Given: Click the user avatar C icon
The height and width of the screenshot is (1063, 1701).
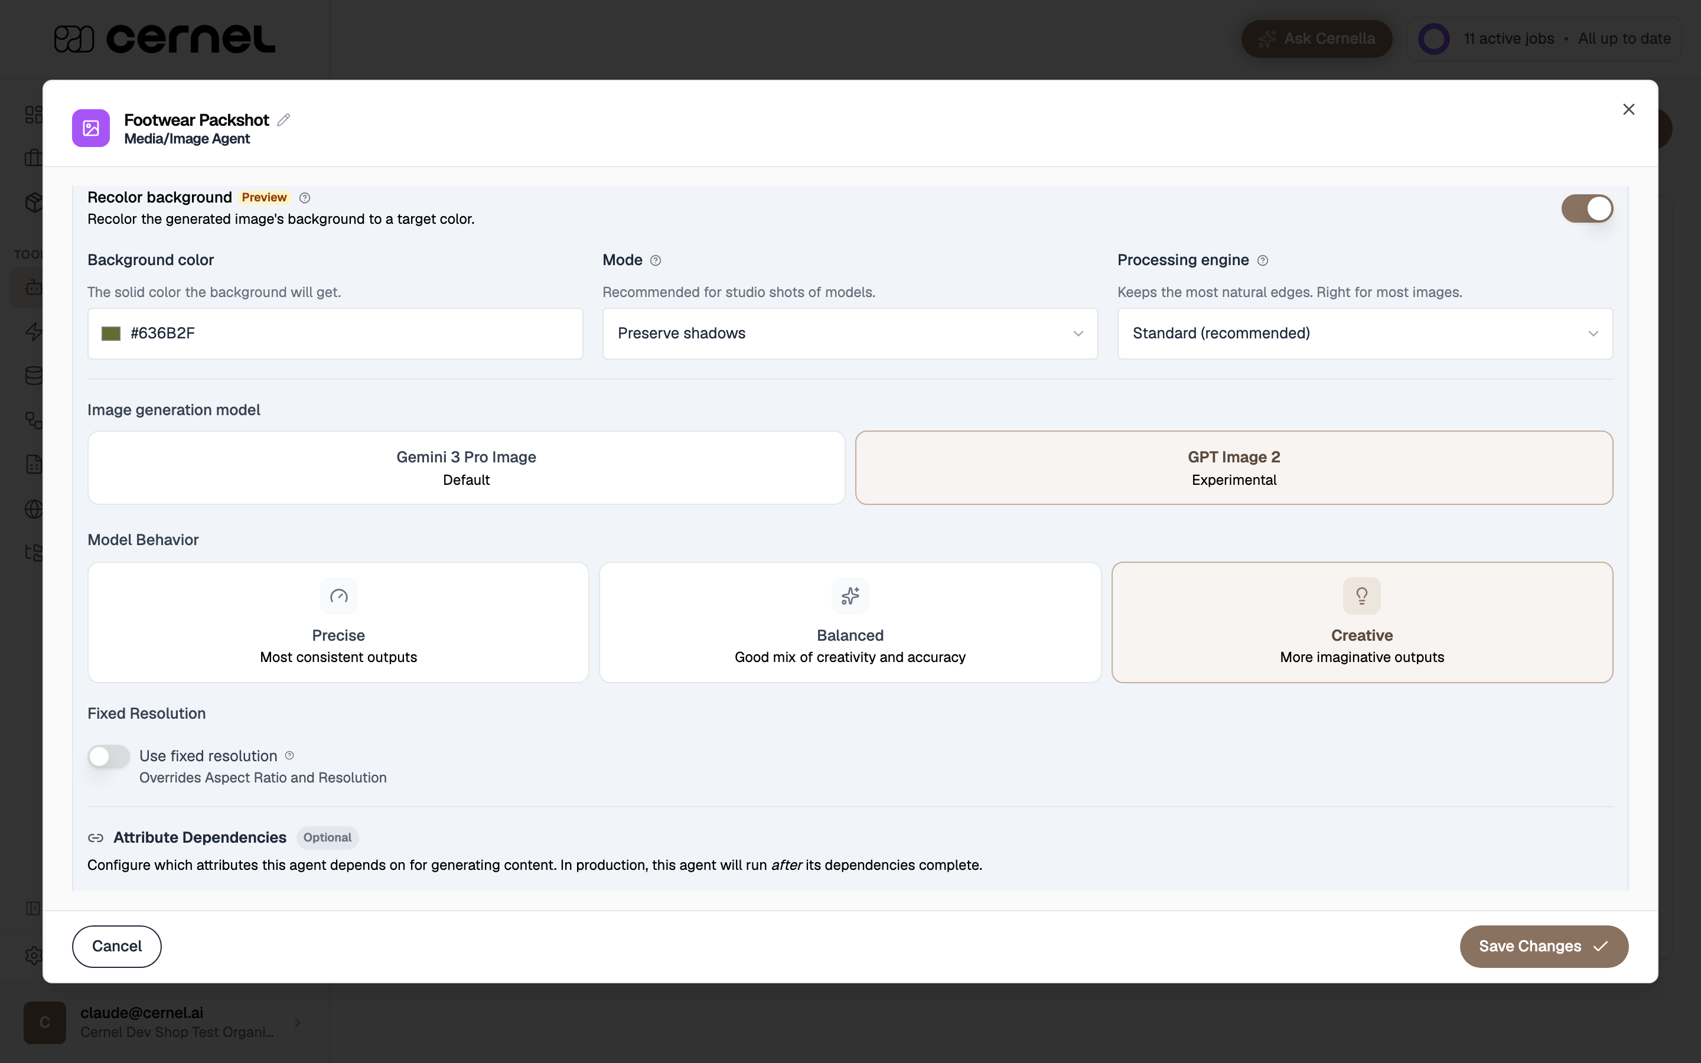Looking at the screenshot, I should pyautogui.click(x=45, y=1022).
